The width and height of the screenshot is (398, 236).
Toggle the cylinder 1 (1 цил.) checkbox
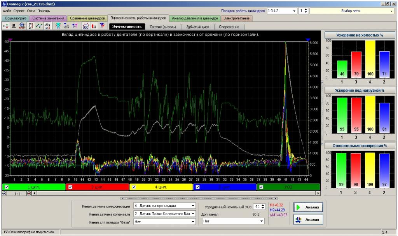click(7, 187)
